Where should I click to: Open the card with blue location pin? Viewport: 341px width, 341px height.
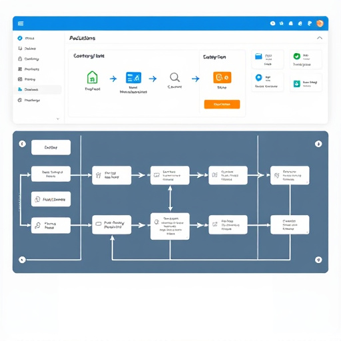[268, 82]
